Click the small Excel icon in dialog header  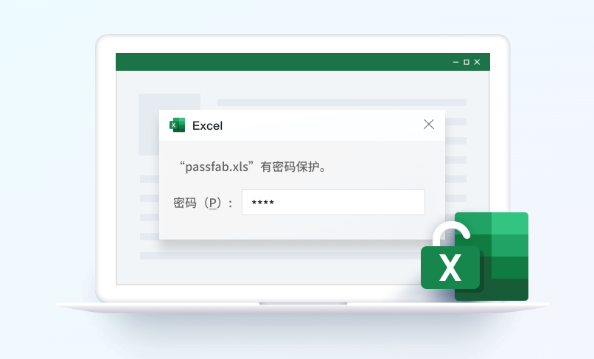coord(177,125)
